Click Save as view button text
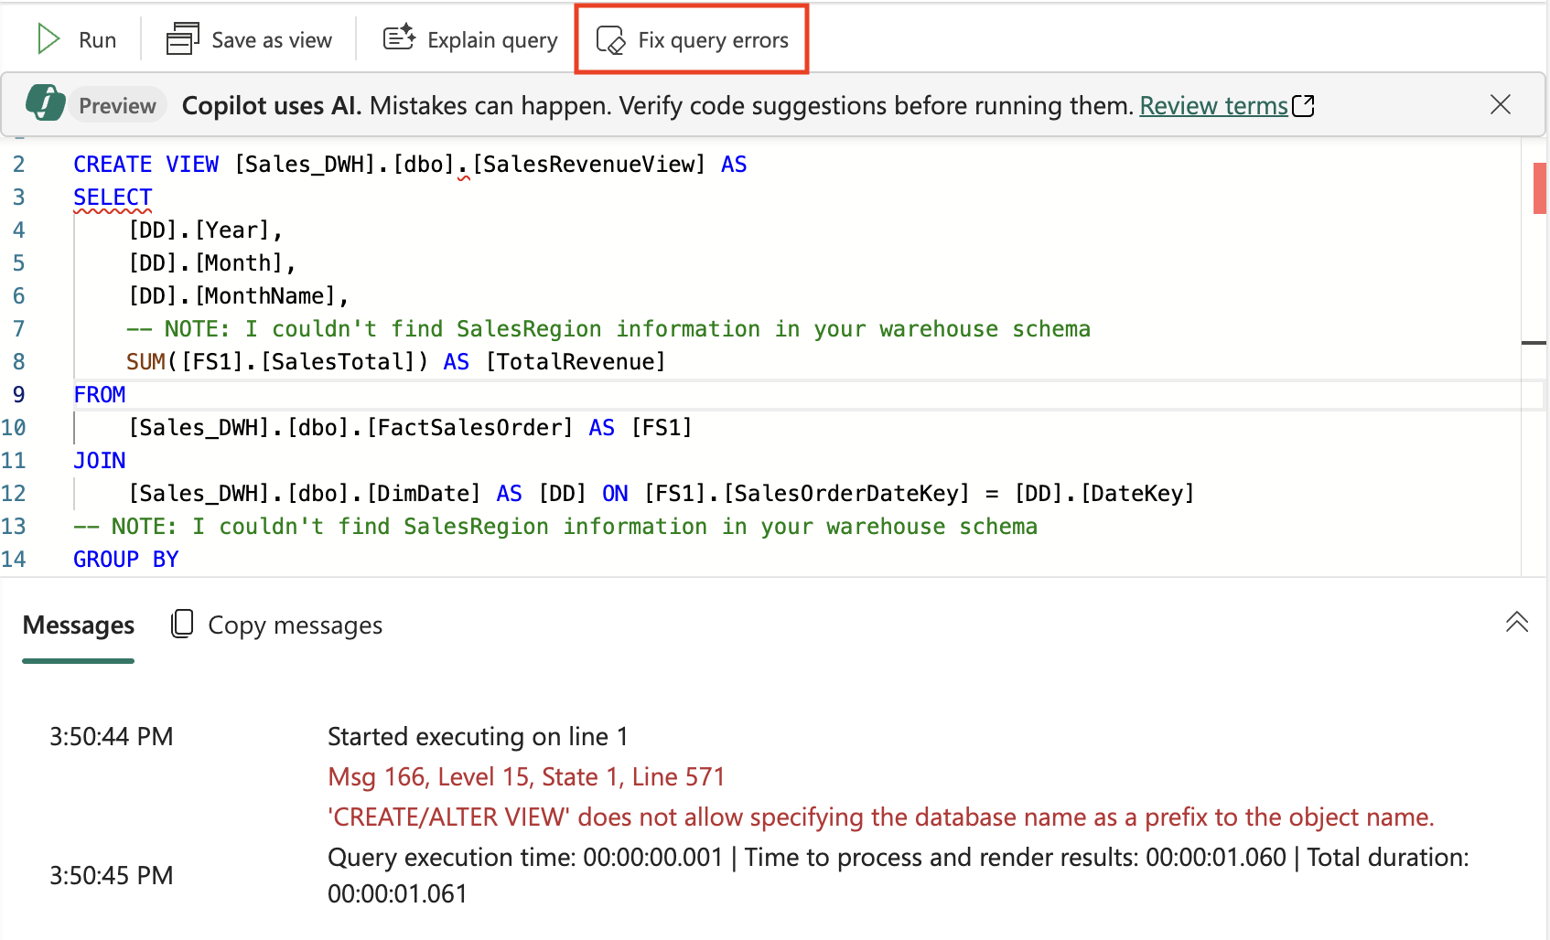 pos(272,40)
